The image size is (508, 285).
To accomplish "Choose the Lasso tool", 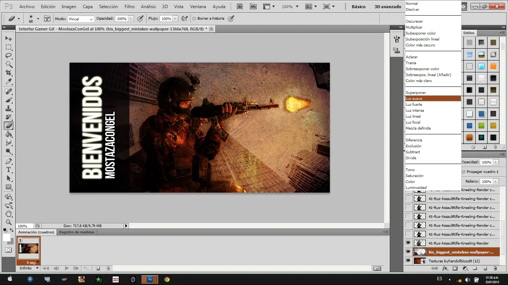I will click(9, 56).
